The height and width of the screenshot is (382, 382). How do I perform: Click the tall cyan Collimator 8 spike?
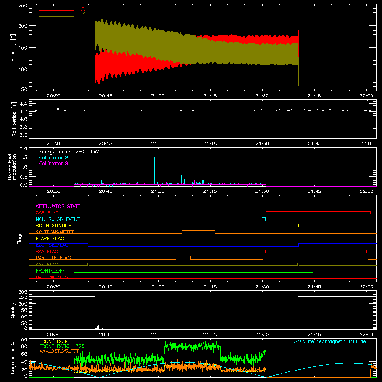coord(155,170)
